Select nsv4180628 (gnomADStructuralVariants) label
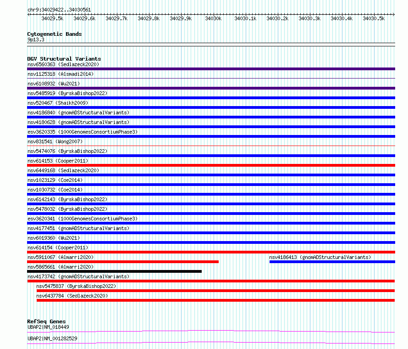 pos(78,122)
